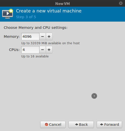Viewport: 125px width, 131px height.
Task: Click the virtual machine monitor icon
Action: point(8,14)
